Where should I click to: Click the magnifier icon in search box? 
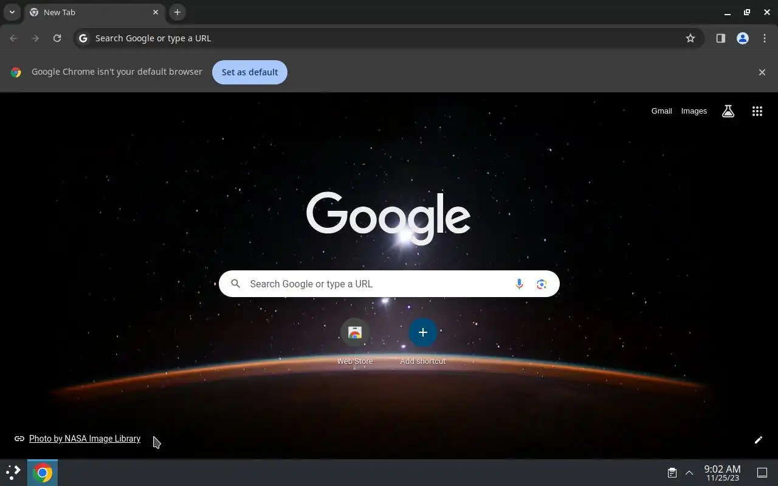(236, 284)
